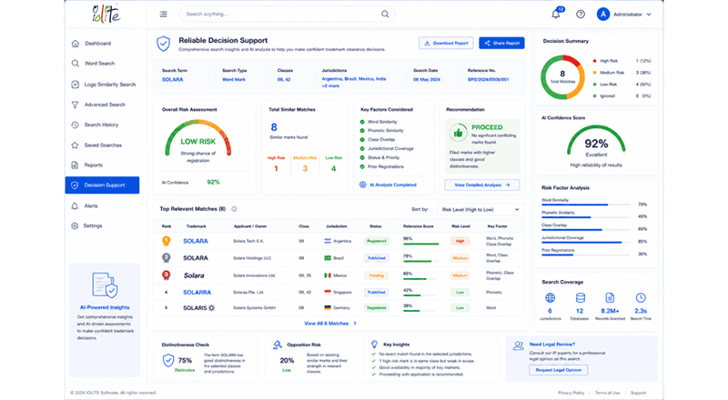The height and width of the screenshot is (400, 728).
Task: Click the search magnifier icon
Action: click(385, 14)
